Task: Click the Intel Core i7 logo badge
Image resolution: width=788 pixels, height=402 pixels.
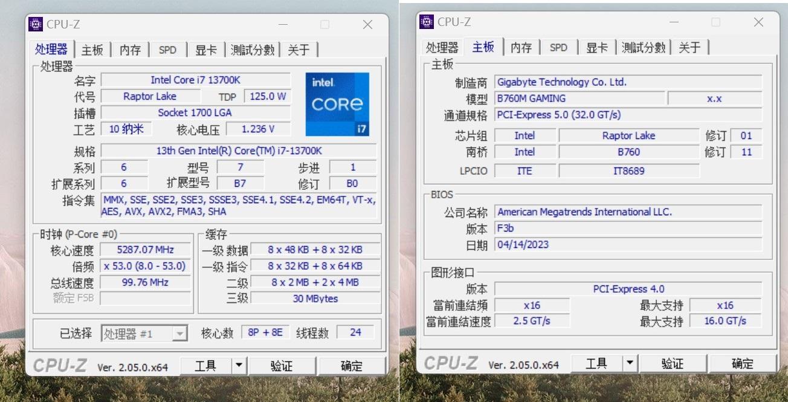Action: pos(337,105)
